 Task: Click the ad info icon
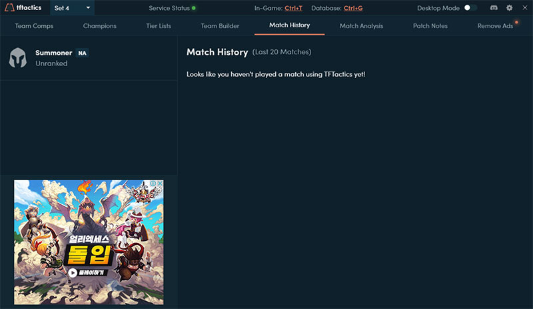click(x=153, y=184)
